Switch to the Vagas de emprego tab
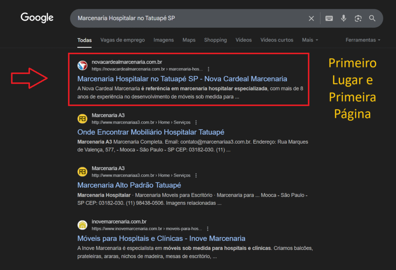The width and height of the screenshot is (396, 270). 123,40
